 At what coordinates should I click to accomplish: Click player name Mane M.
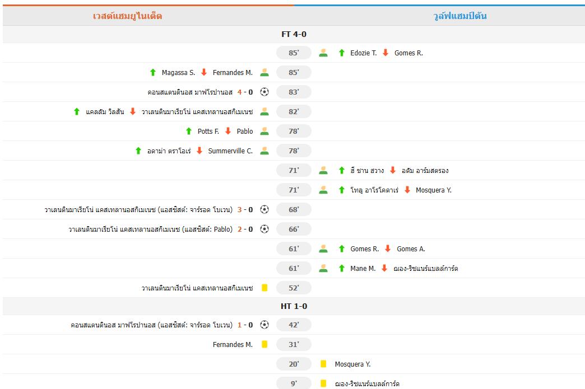tap(363, 268)
